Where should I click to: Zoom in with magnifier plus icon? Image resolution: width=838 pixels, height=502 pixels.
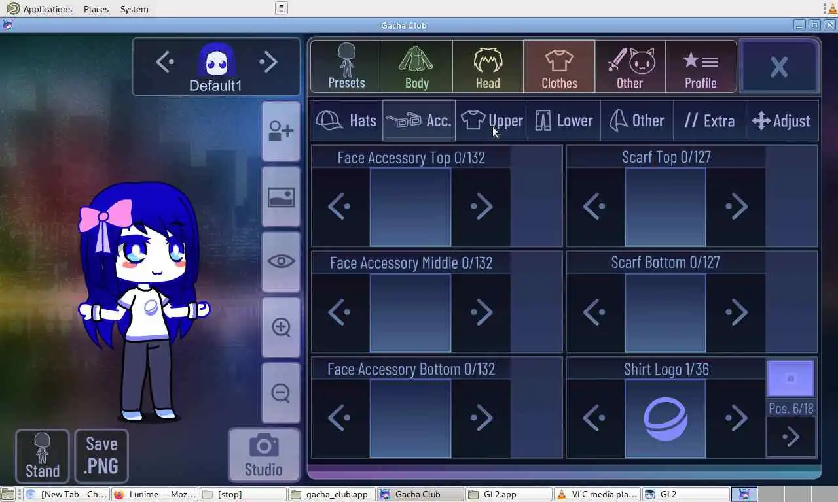(281, 327)
